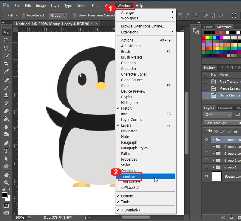This screenshot has width=241, height=221.
Task: Select the Paint Bucket tool
Action: 6,119
